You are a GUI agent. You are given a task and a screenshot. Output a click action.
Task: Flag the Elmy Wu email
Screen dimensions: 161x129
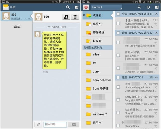click(156, 113)
